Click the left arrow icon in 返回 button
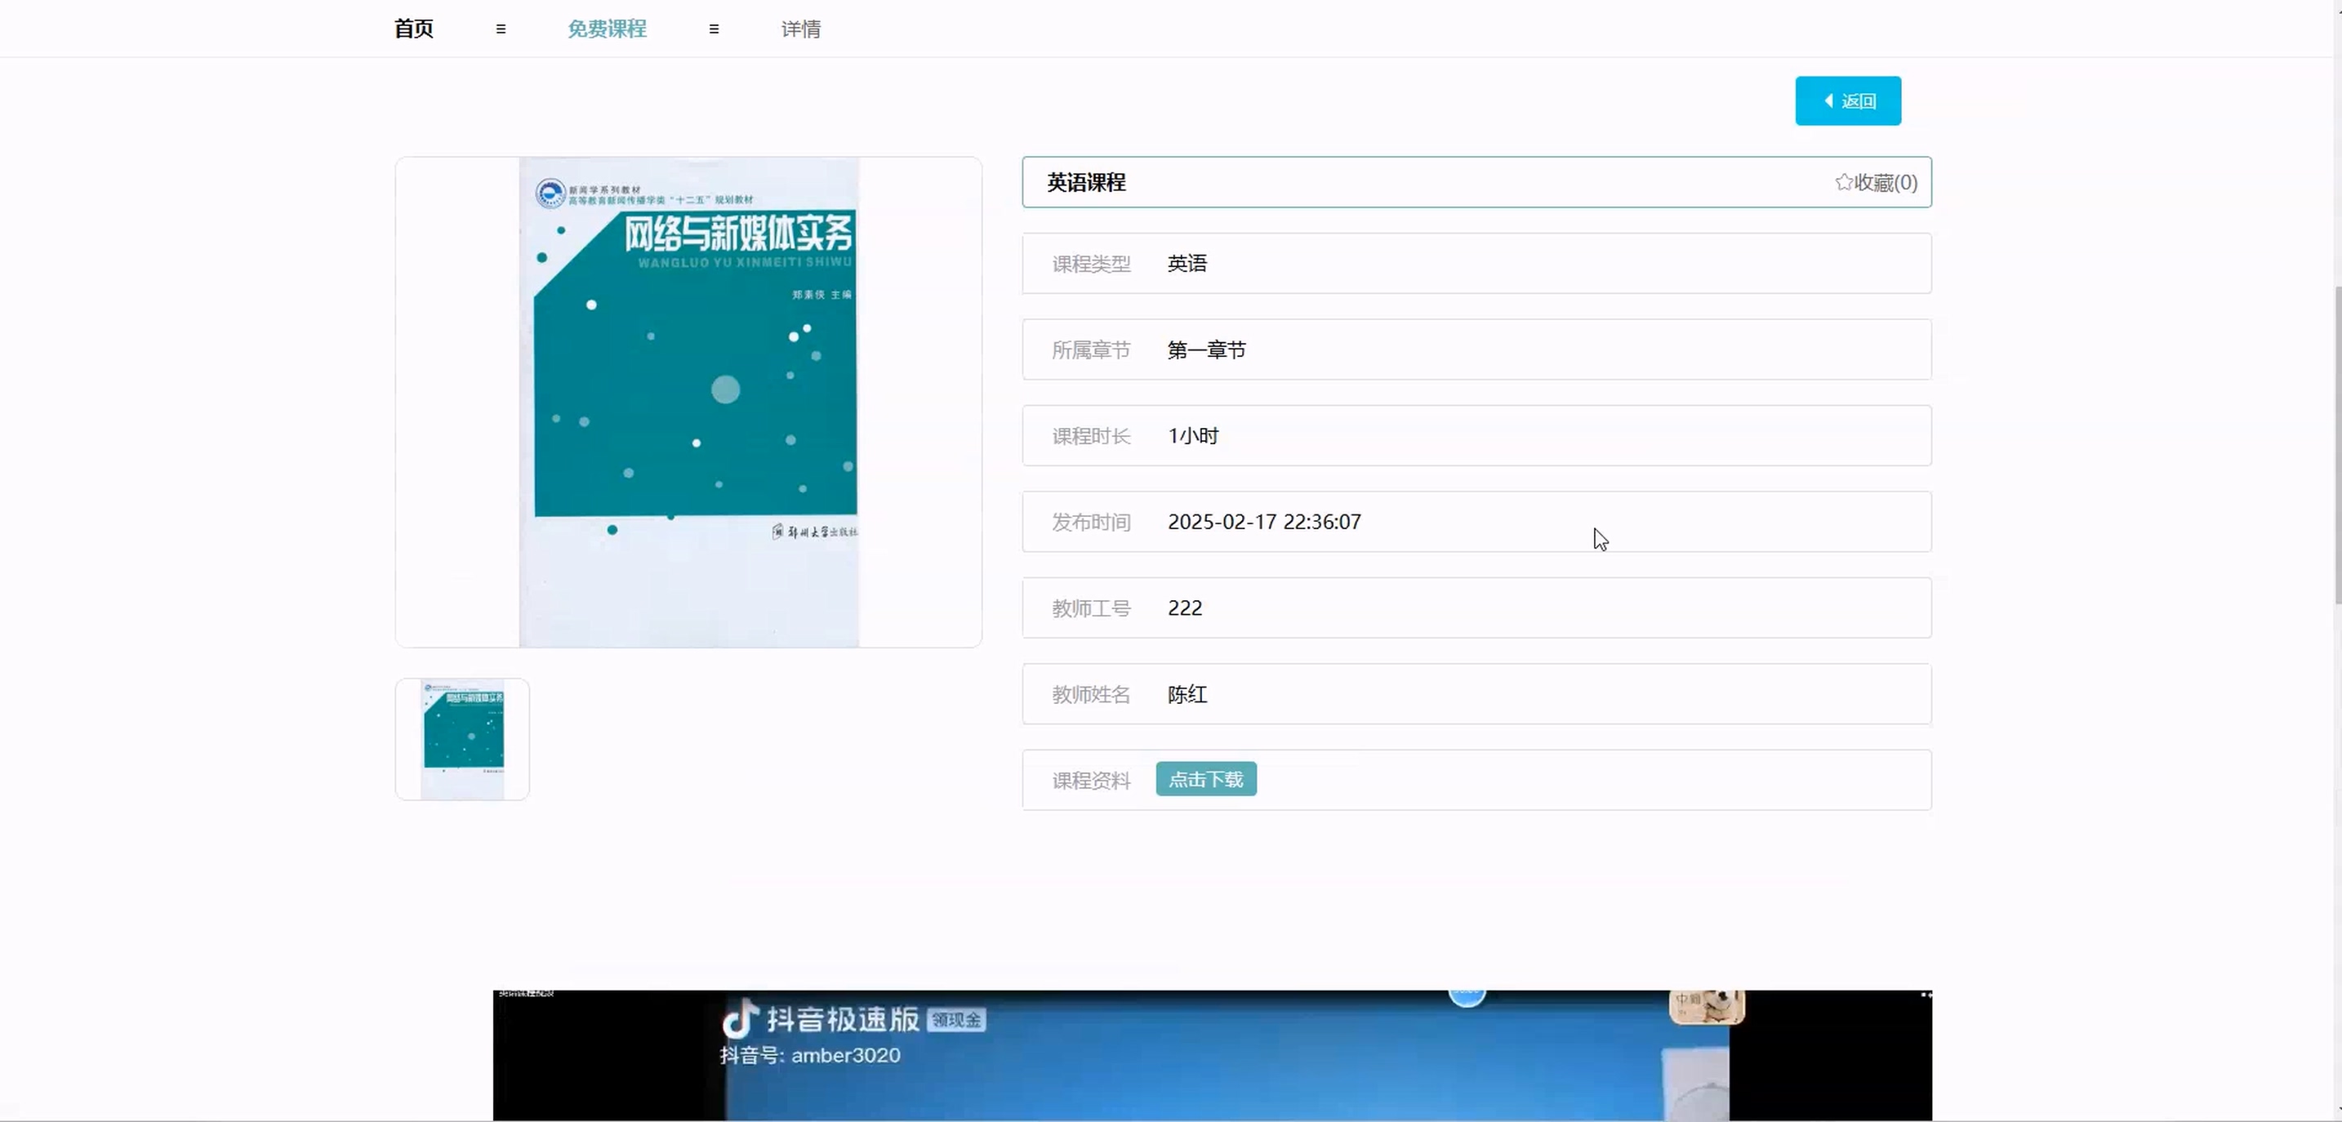The height and width of the screenshot is (1122, 2342). (x=1828, y=101)
